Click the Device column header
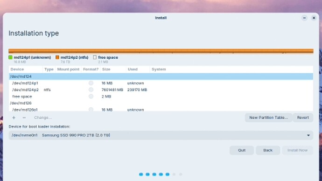The width and height of the screenshot is (322, 181). (x=26, y=70)
